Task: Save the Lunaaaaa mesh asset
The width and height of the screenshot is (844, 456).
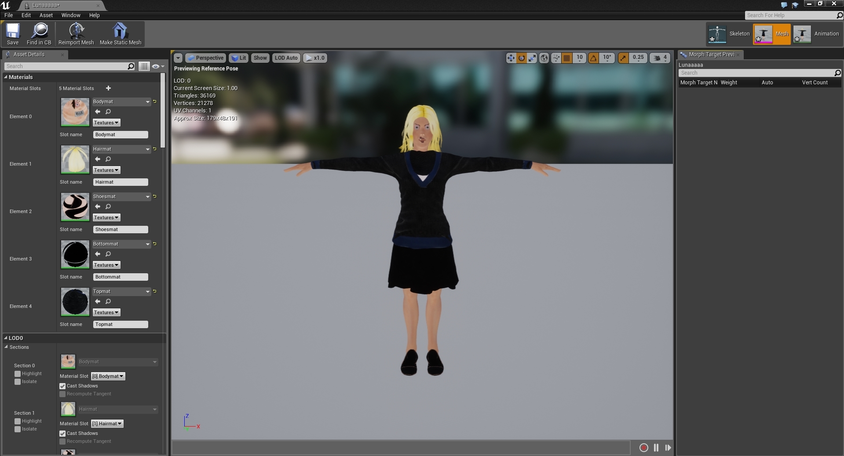Action: pyautogui.click(x=13, y=34)
